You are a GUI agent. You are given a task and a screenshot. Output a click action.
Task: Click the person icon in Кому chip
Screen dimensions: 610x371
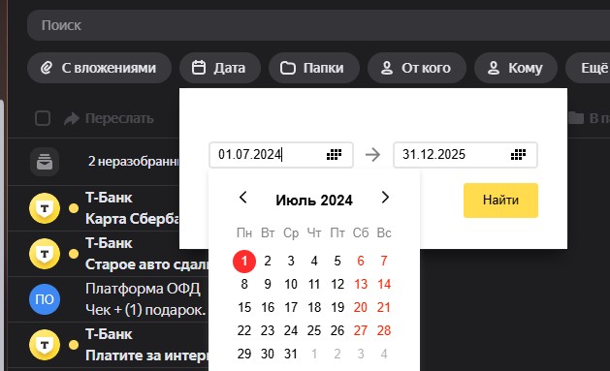[x=494, y=68]
